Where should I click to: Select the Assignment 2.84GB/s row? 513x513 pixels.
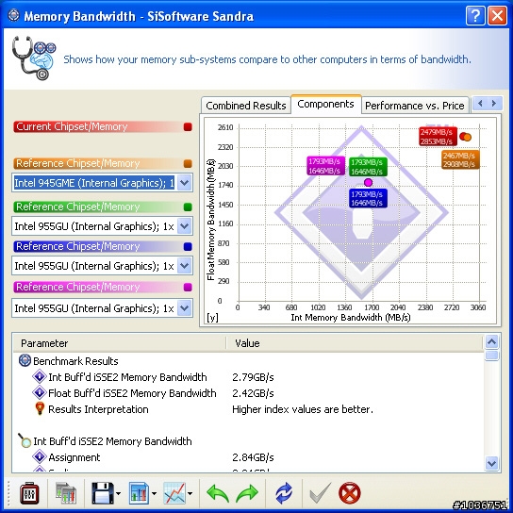(x=249, y=457)
